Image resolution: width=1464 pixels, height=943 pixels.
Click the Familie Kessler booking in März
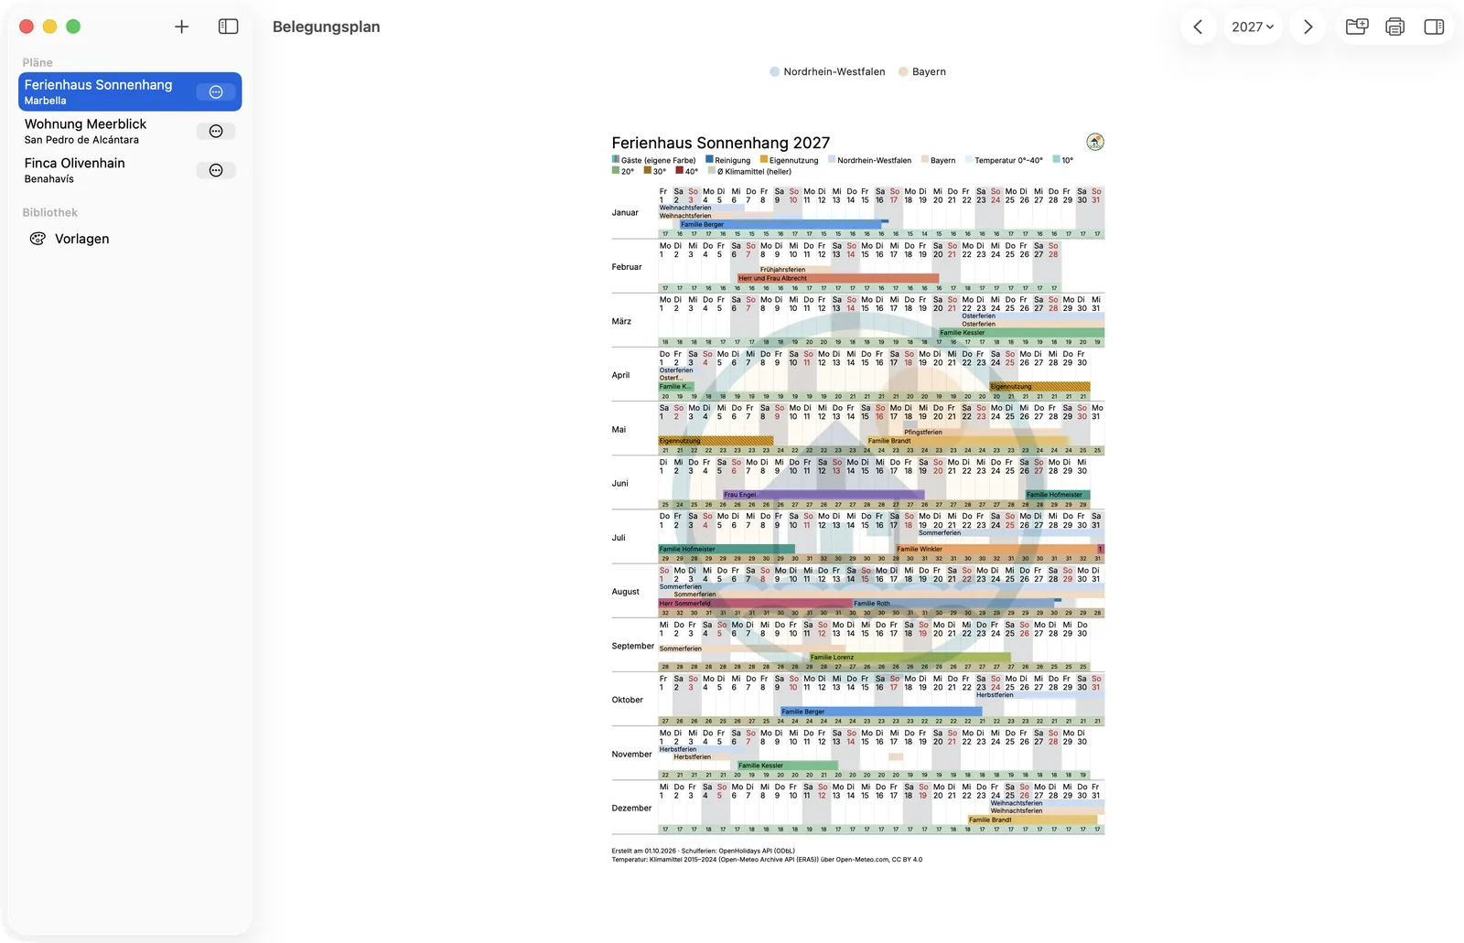click(x=1021, y=333)
